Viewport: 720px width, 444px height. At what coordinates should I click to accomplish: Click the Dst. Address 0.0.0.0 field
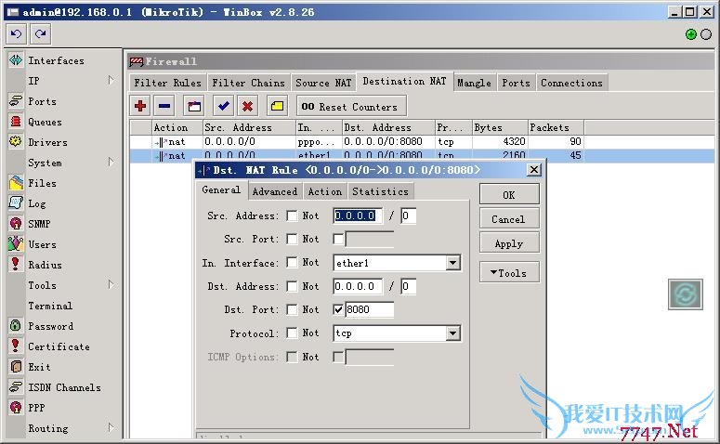(358, 286)
